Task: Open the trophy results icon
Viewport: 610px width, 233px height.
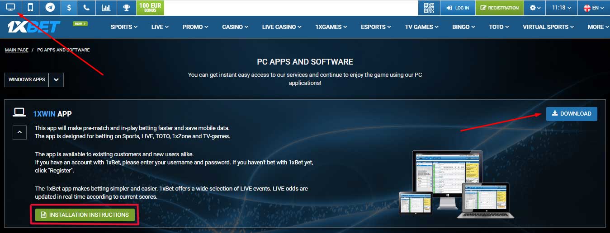Action: (126, 7)
